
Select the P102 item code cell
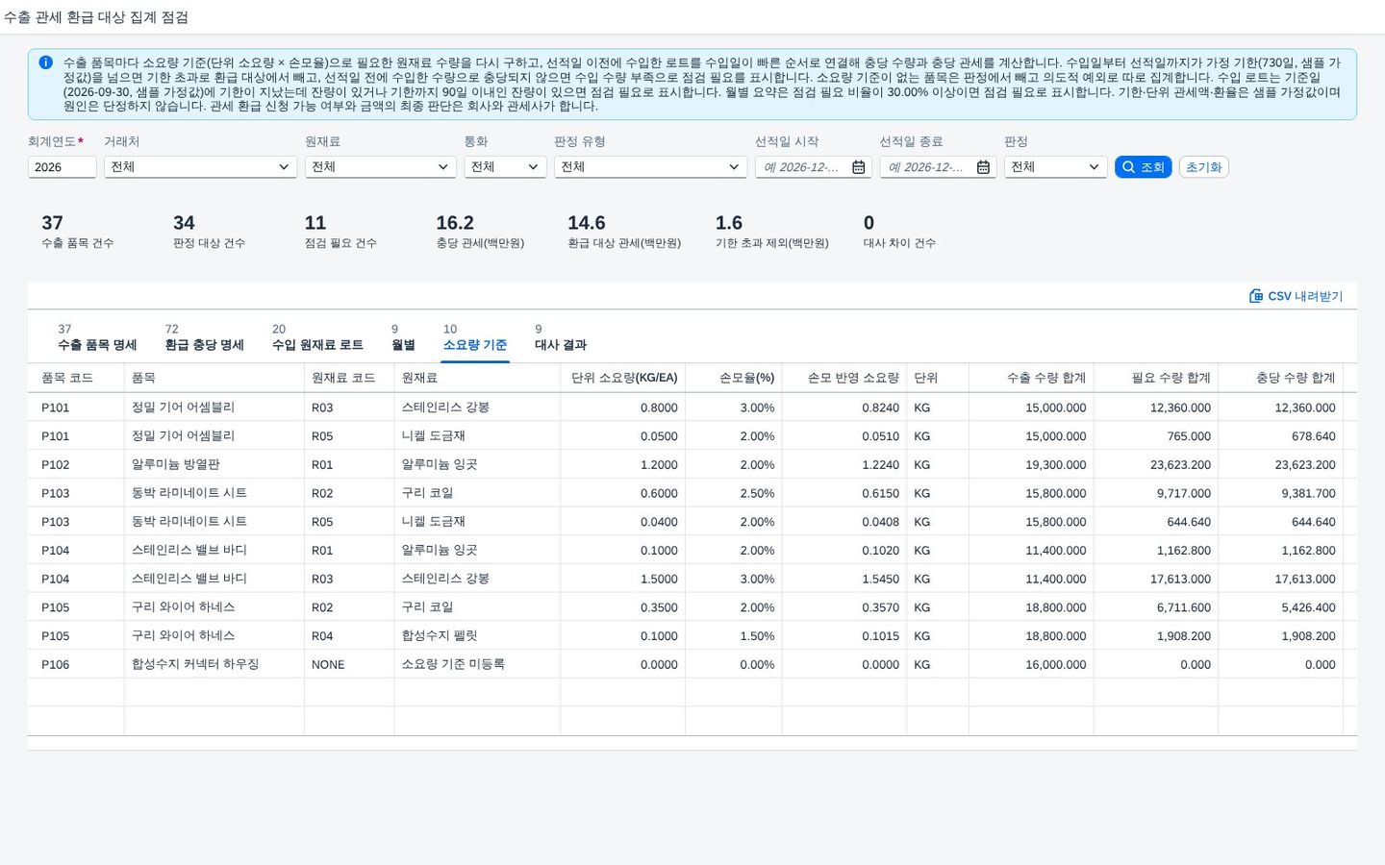pos(76,464)
